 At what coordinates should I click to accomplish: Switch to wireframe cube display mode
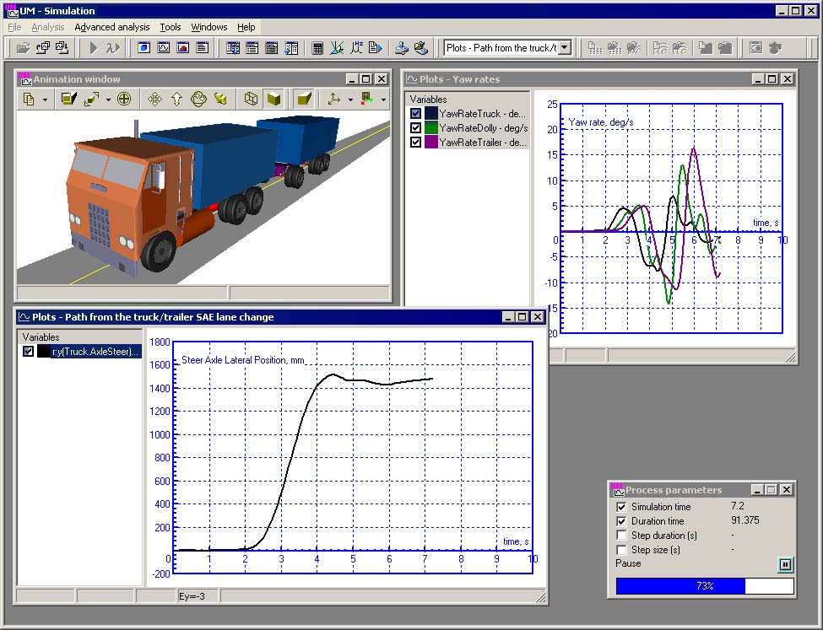(x=251, y=100)
